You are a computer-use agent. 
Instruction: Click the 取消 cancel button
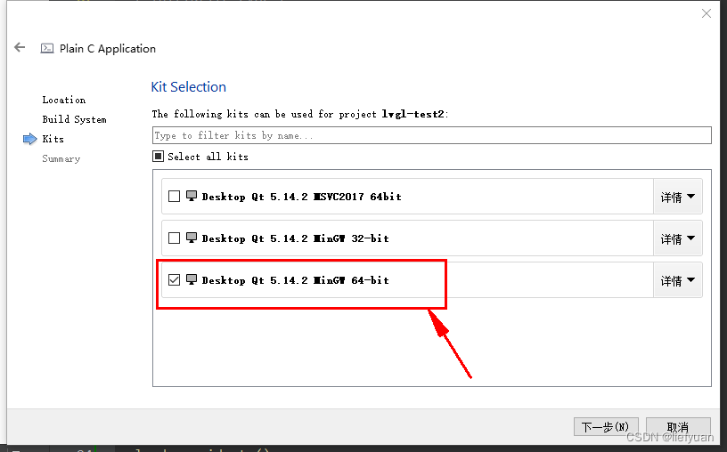678,426
